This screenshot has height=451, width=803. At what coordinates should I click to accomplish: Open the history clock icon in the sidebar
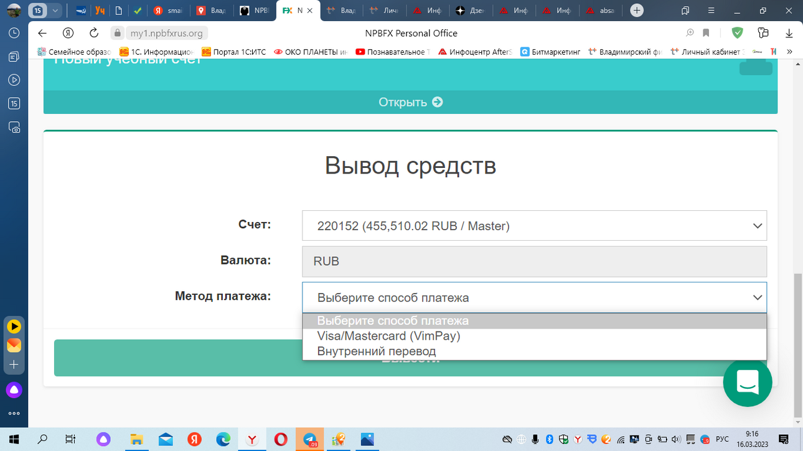pyautogui.click(x=14, y=34)
